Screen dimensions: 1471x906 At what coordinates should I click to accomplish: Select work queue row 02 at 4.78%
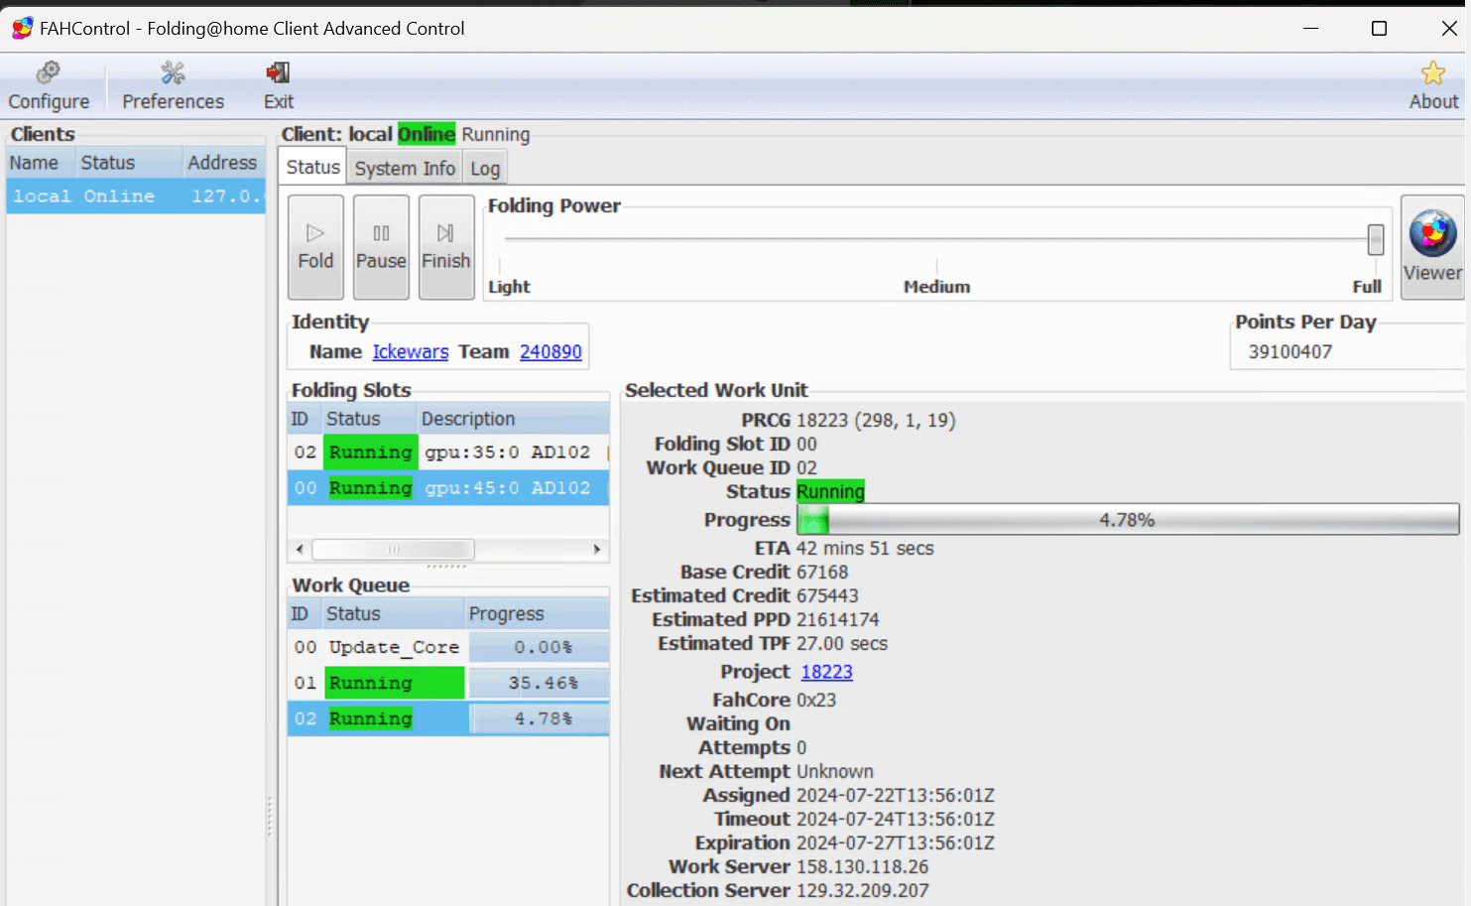[x=448, y=718]
